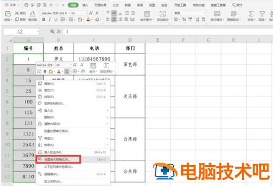Click the ribbon decrease font size icon
Viewport: 273px width, 186px height.
[97, 13]
